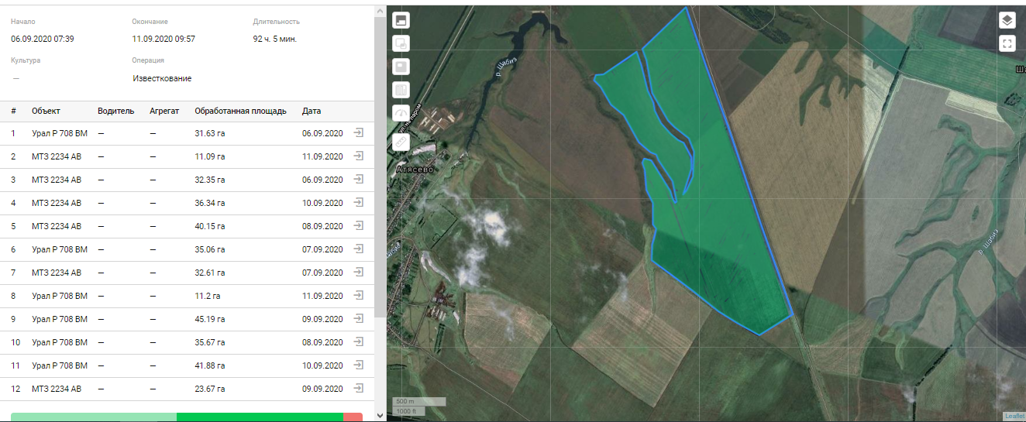Click the third map tool square icon
The height and width of the screenshot is (422, 1026).
pos(401,67)
